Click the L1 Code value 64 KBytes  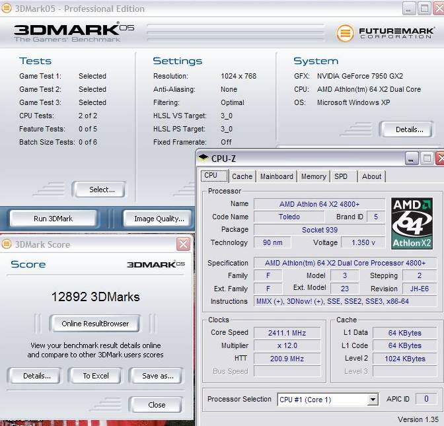(404, 345)
